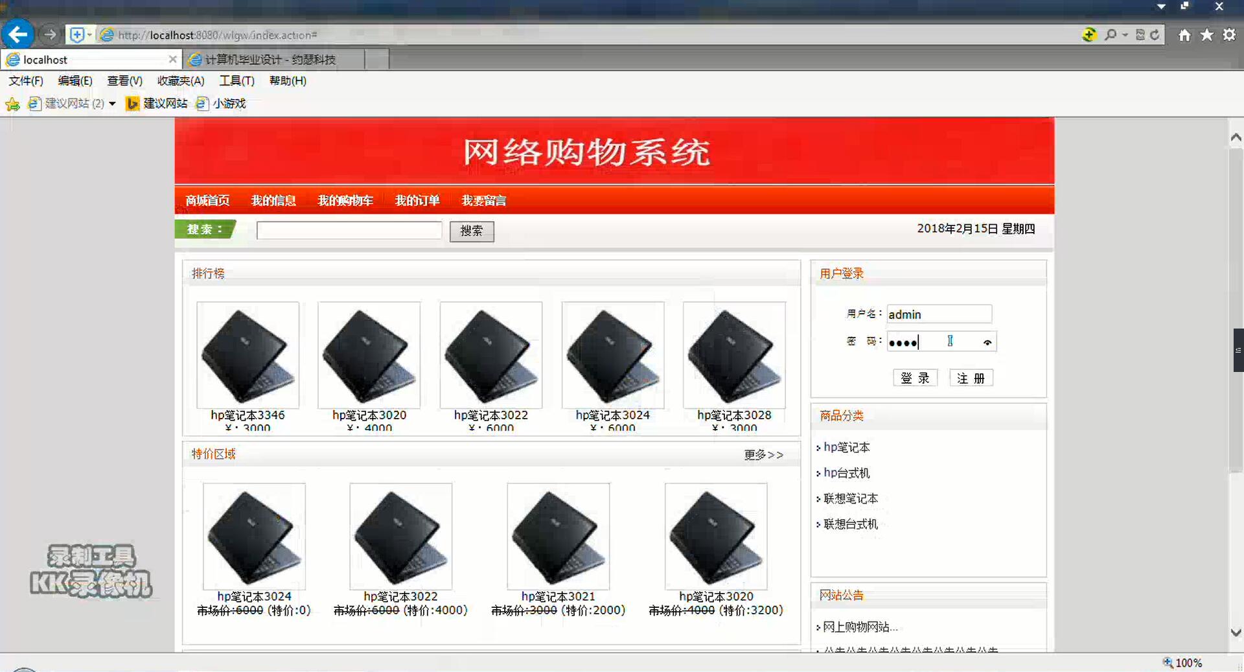This screenshot has height=672, width=1244.
Task: Click the 100% zoom level control
Action: click(x=1183, y=663)
